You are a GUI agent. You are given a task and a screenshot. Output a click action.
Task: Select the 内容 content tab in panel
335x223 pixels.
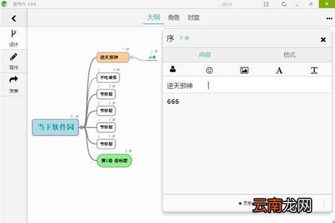point(205,55)
